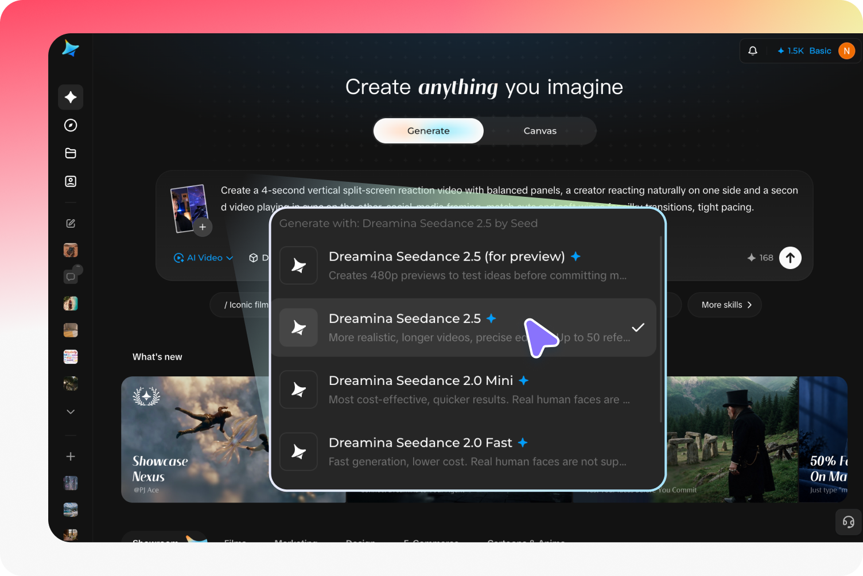Choose the selected Dreamina Seedance 2.5 model
863x576 pixels.
[x=464, y=327]
